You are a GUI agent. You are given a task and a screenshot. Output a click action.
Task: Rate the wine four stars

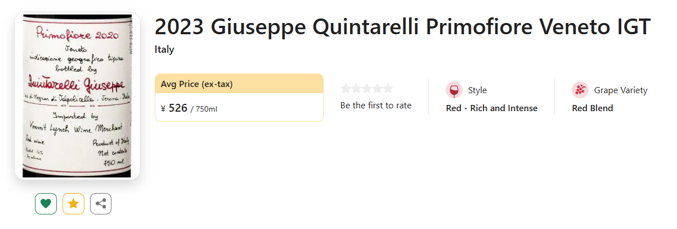377,89
